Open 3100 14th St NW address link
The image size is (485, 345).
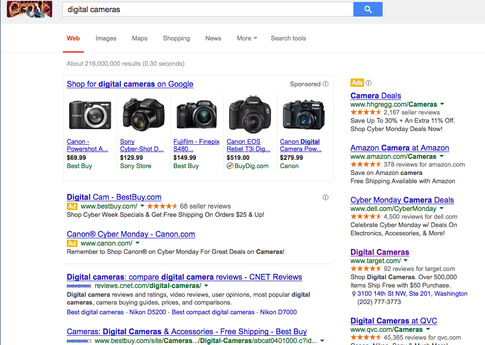click(412, 294)
